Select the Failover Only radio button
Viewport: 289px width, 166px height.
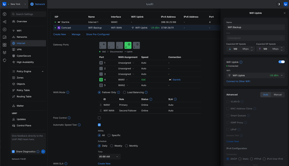(x=99, y=92)
